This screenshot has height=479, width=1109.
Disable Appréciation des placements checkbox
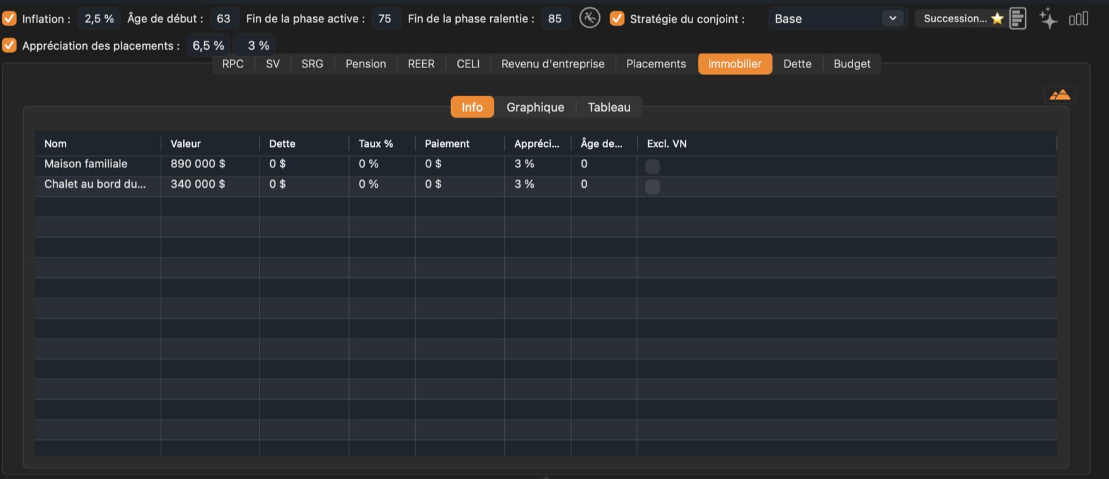pos(9,45)
